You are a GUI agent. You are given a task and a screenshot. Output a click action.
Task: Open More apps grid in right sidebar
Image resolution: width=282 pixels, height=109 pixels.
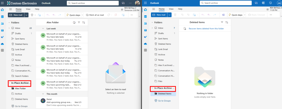point(145,50)
